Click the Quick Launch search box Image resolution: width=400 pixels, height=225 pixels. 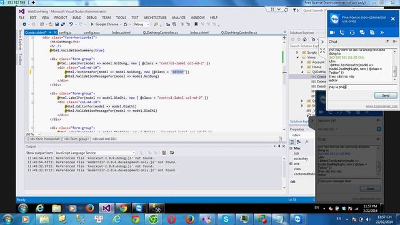coord(314,10)
